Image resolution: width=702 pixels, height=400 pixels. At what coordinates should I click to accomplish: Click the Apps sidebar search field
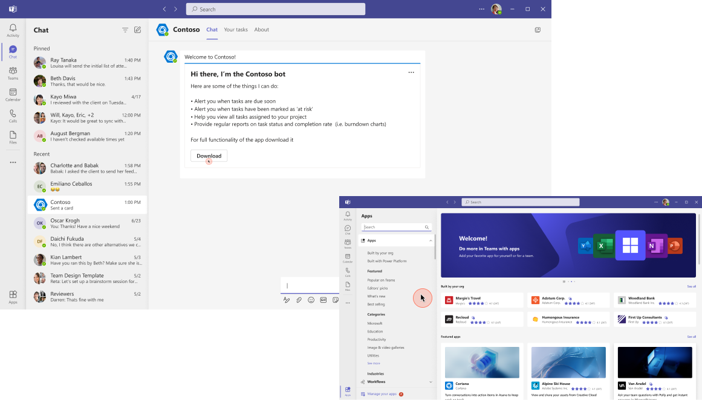[x=397, y=227]
